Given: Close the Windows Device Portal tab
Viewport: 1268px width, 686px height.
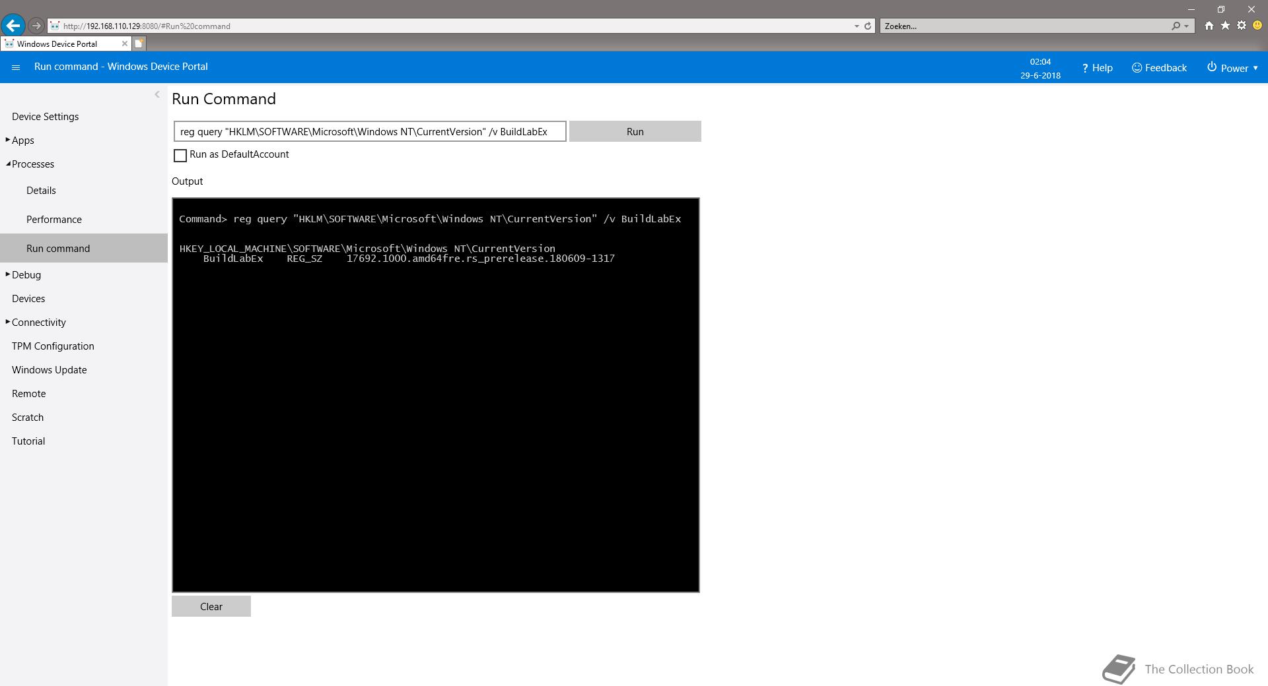Looking at the screenshot, I should click(124, 44).
